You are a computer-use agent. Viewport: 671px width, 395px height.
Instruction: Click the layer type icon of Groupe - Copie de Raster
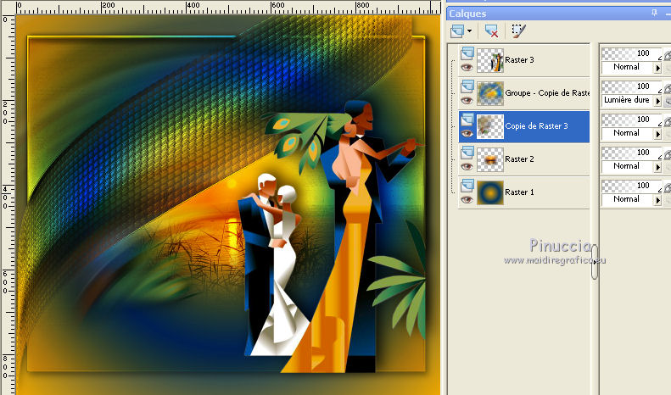pos(467,86)
